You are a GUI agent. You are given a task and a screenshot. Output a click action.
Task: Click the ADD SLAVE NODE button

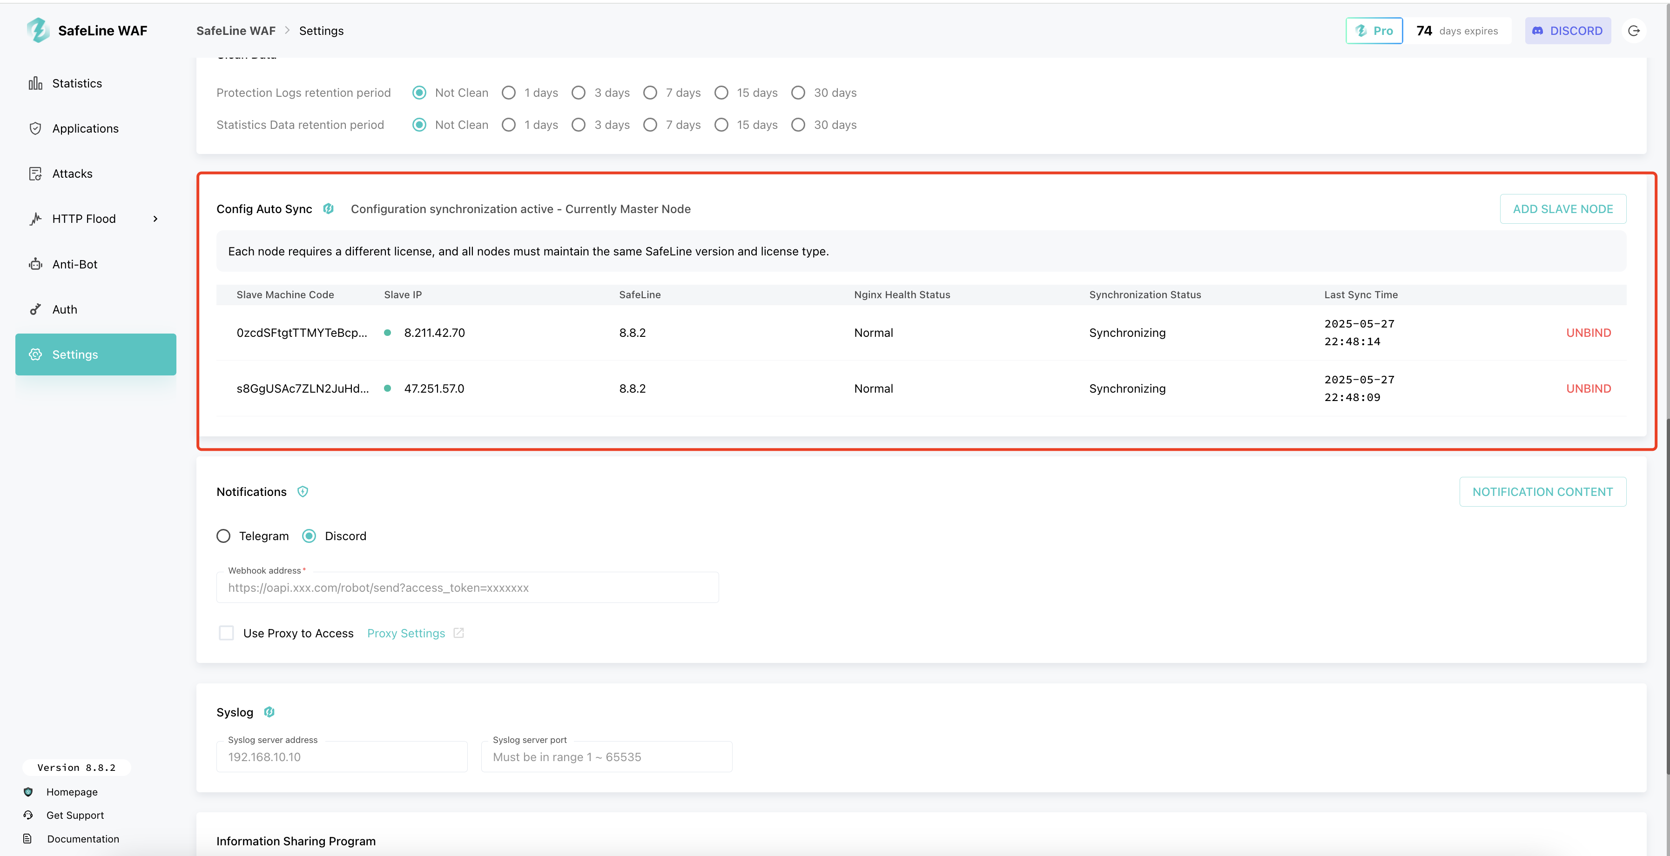(x=1562, y=209)
